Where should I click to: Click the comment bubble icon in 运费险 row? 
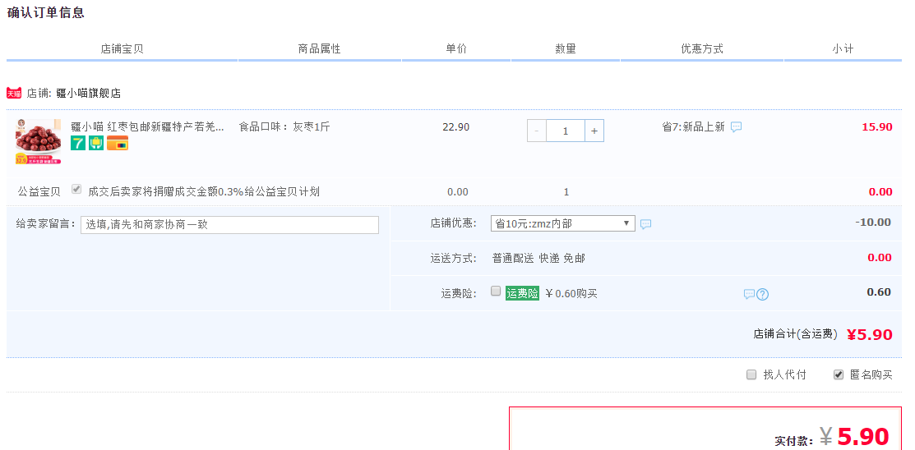coord(749,294)
